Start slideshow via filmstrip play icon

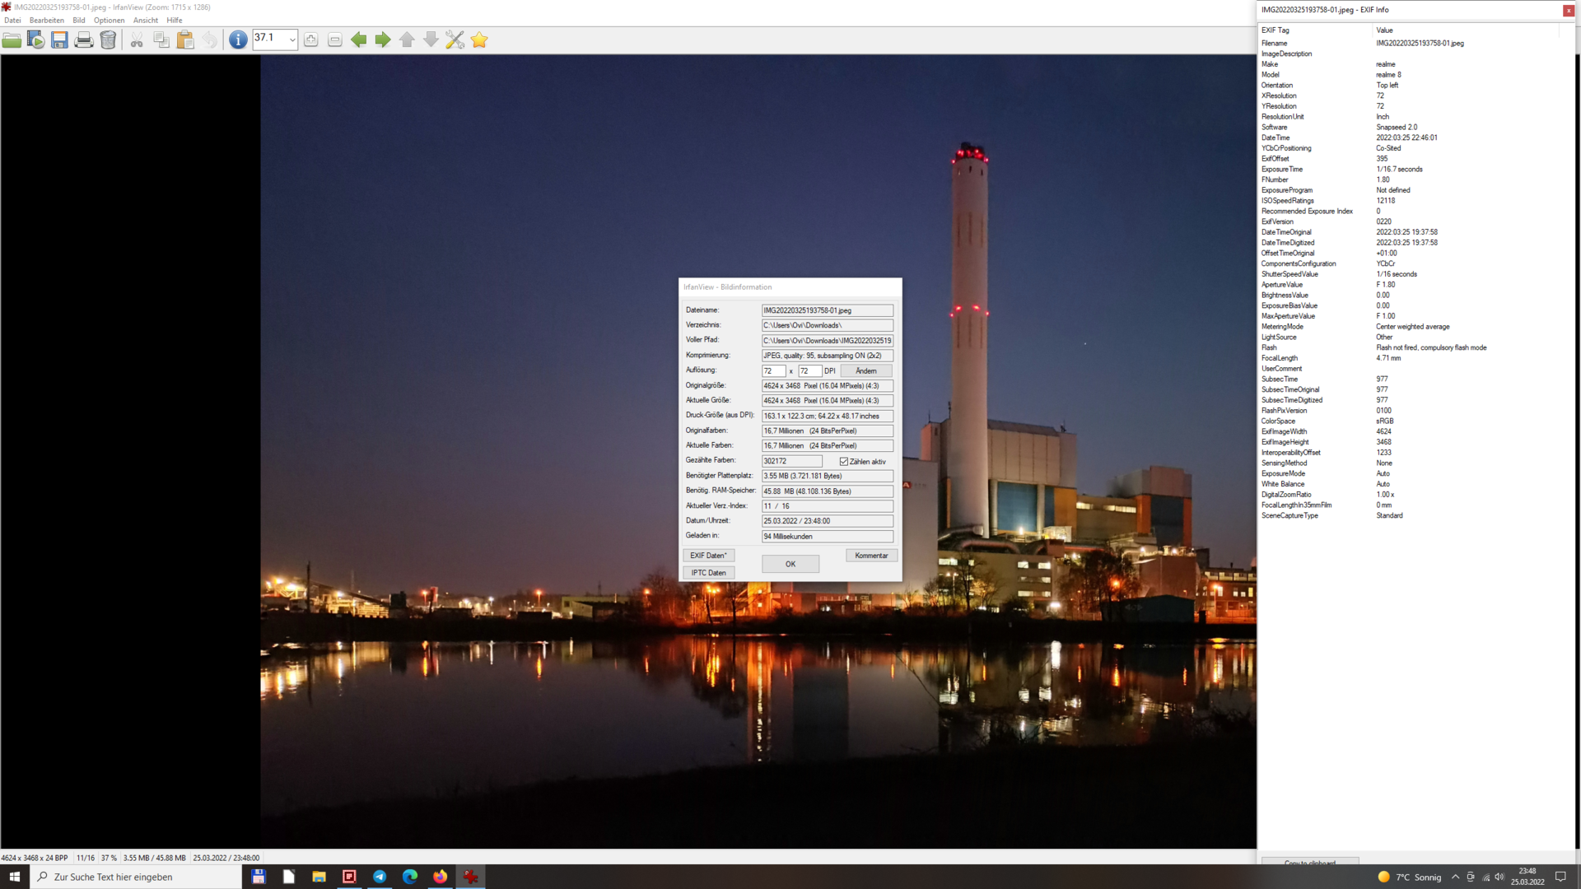tap(35, 40)
